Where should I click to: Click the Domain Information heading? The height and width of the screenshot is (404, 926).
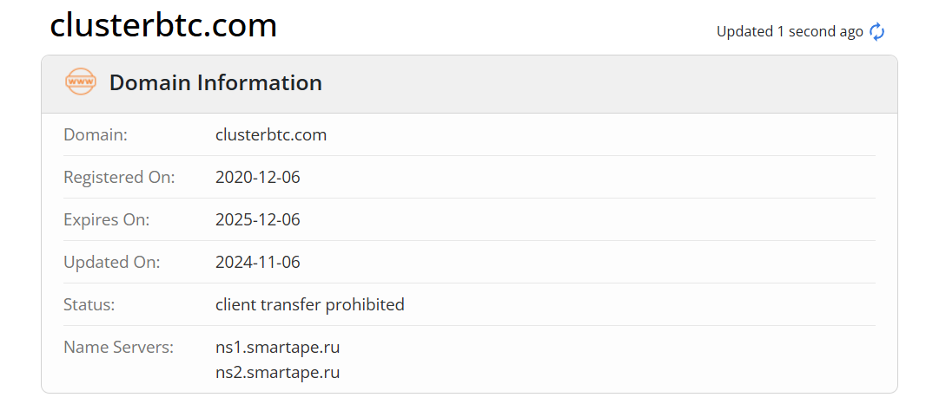coord(215,83)
